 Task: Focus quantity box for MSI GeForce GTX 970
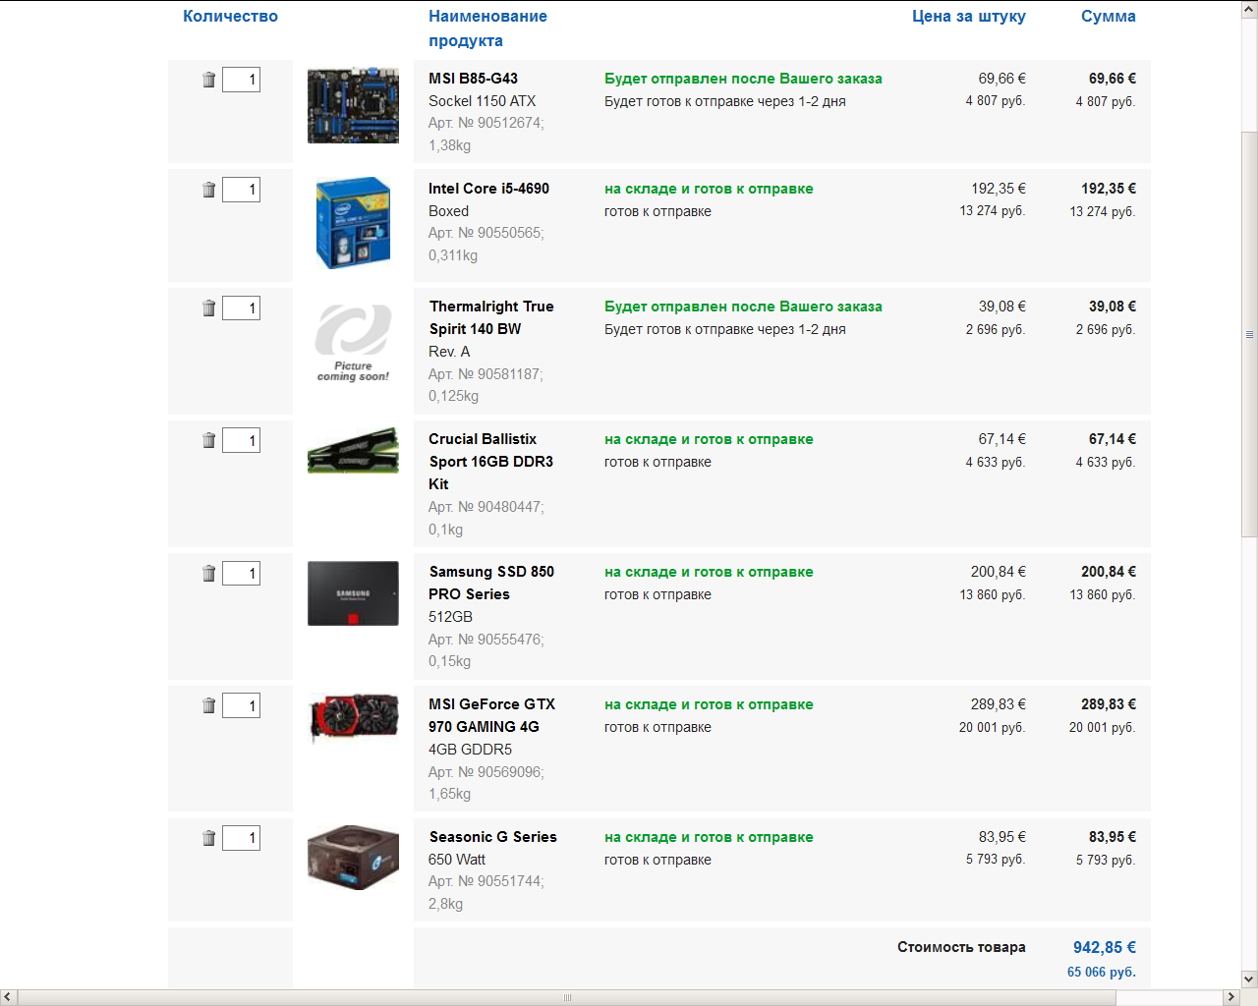241,705
